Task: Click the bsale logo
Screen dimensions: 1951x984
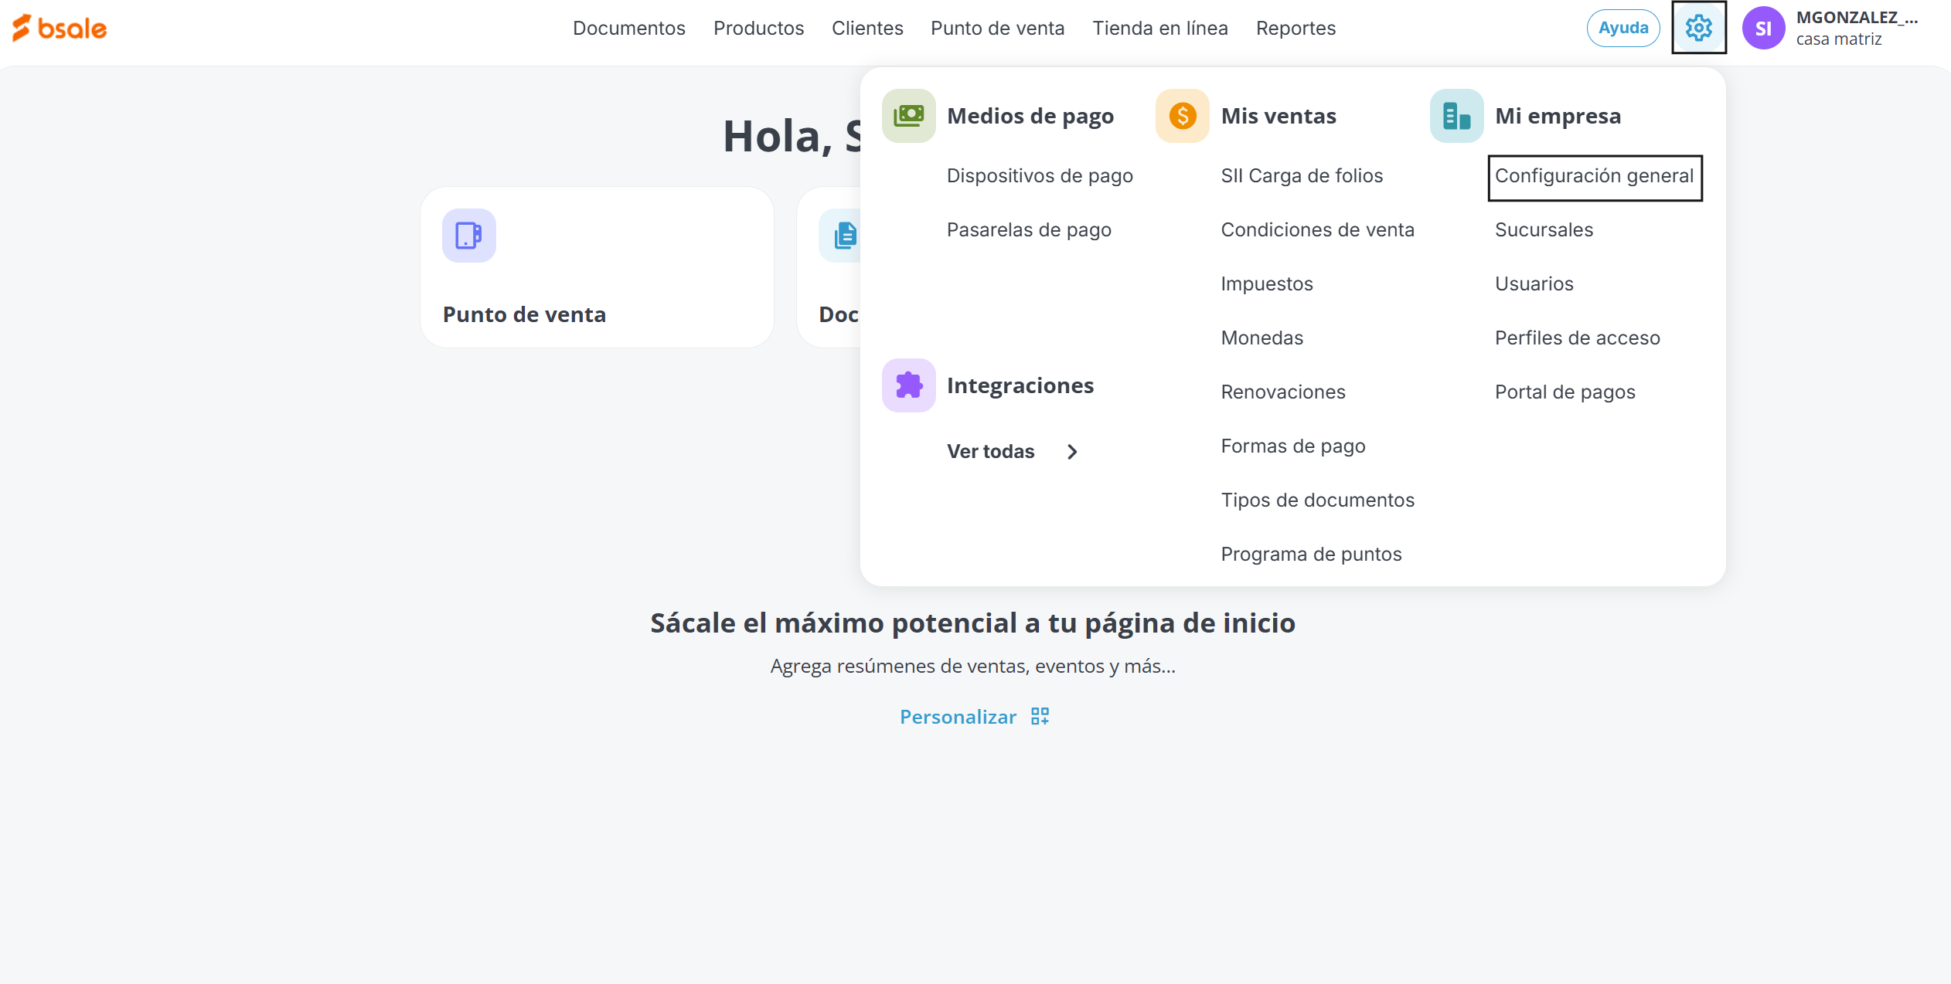Action: (60, 29)
